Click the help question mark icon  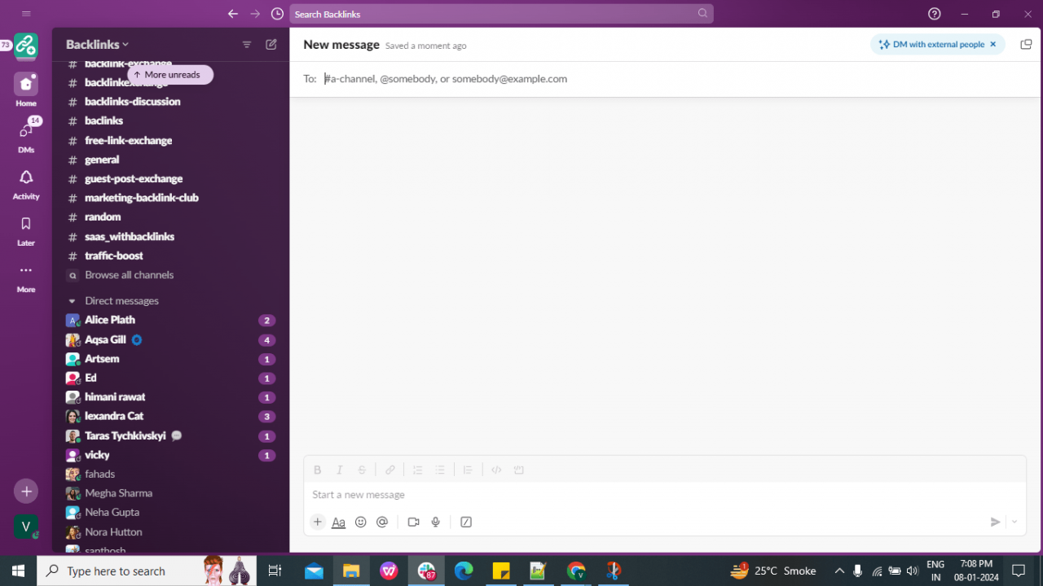click(x=935, y=14)
